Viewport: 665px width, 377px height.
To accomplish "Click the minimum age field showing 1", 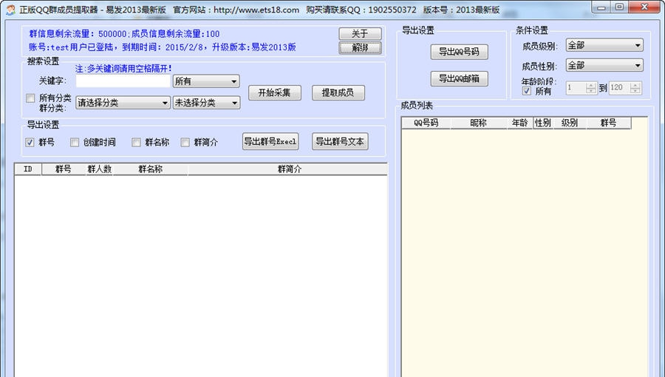I will coord(576,88).
